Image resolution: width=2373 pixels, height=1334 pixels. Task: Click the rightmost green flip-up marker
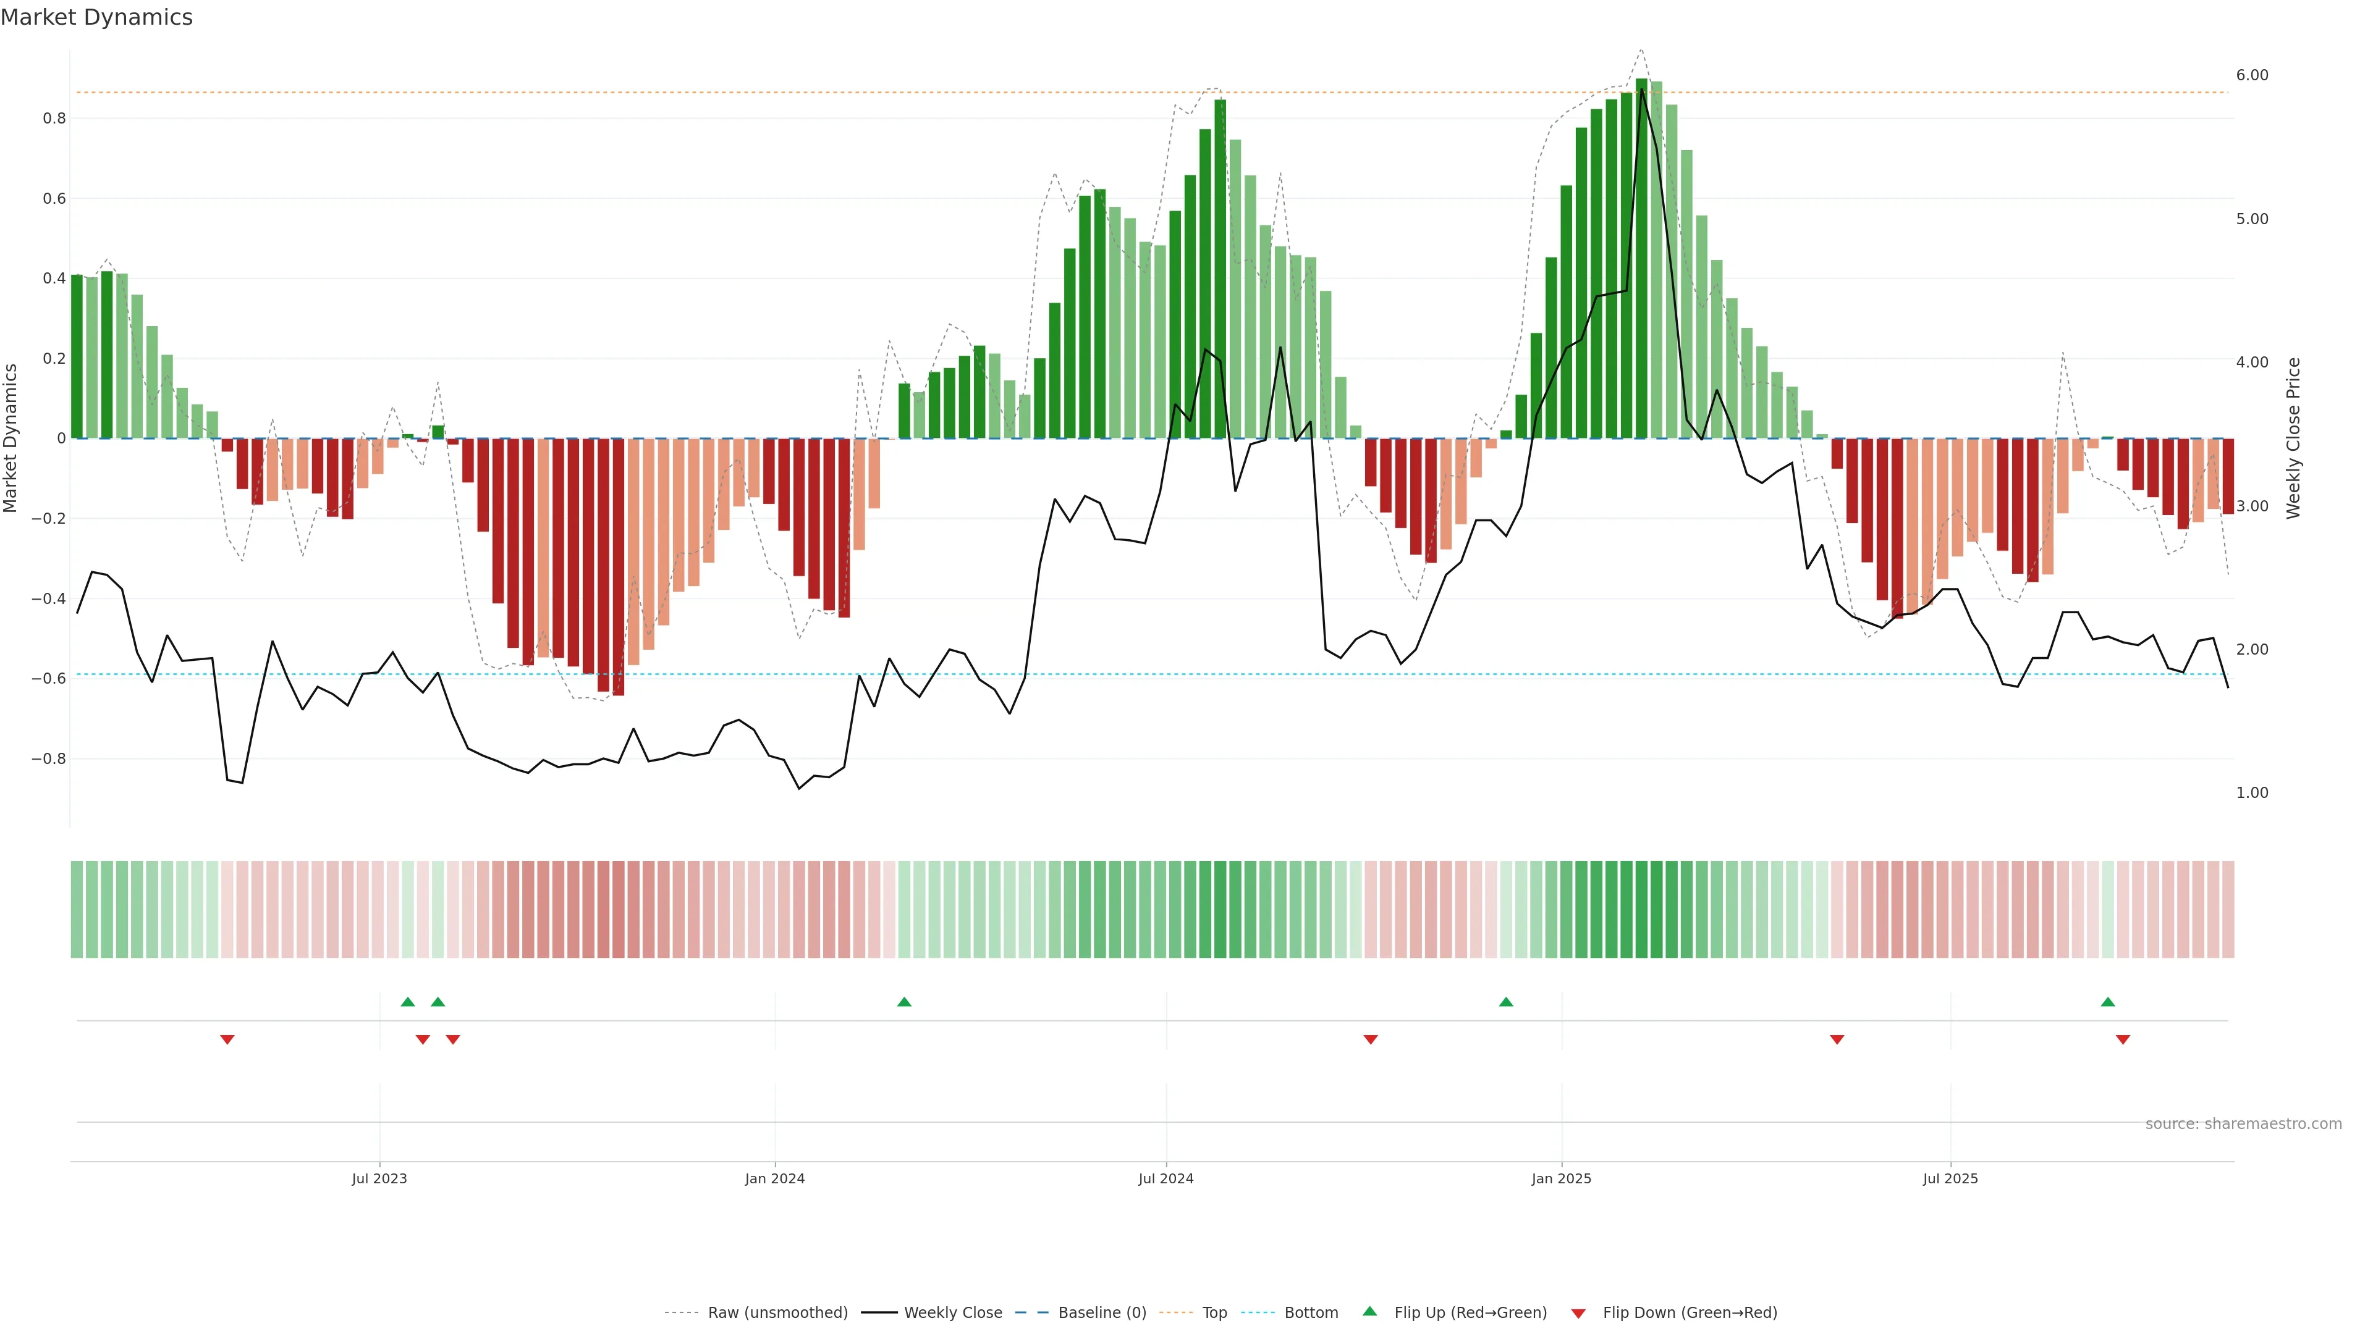pos(2108,1002)
